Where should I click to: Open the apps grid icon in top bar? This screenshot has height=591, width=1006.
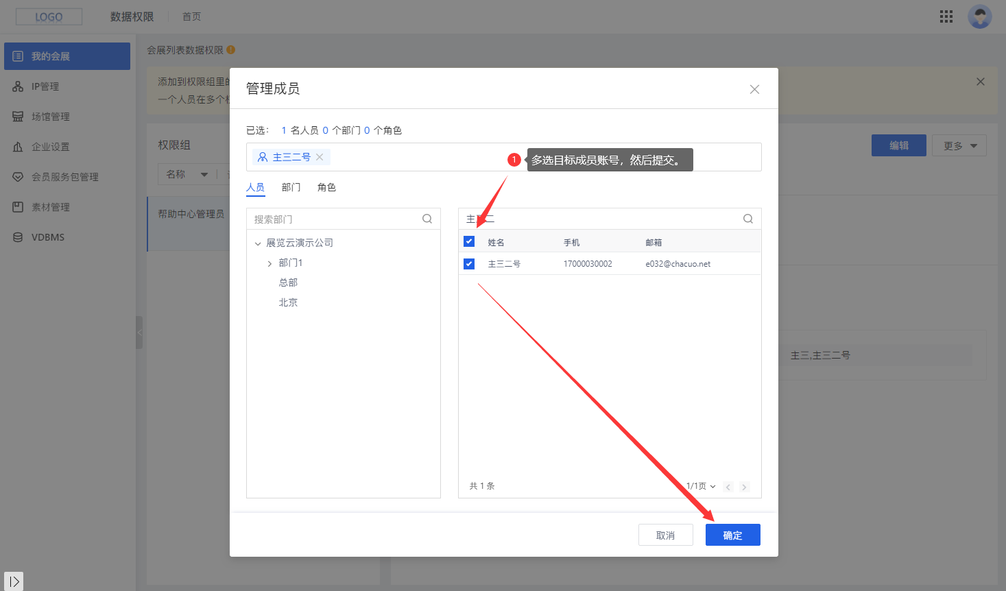tap(946, 16)
